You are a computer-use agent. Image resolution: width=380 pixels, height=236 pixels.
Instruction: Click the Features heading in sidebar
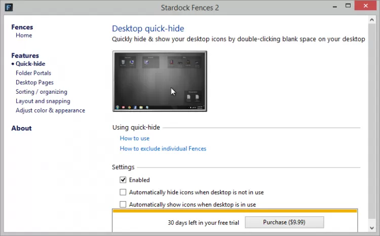[25, 55]
